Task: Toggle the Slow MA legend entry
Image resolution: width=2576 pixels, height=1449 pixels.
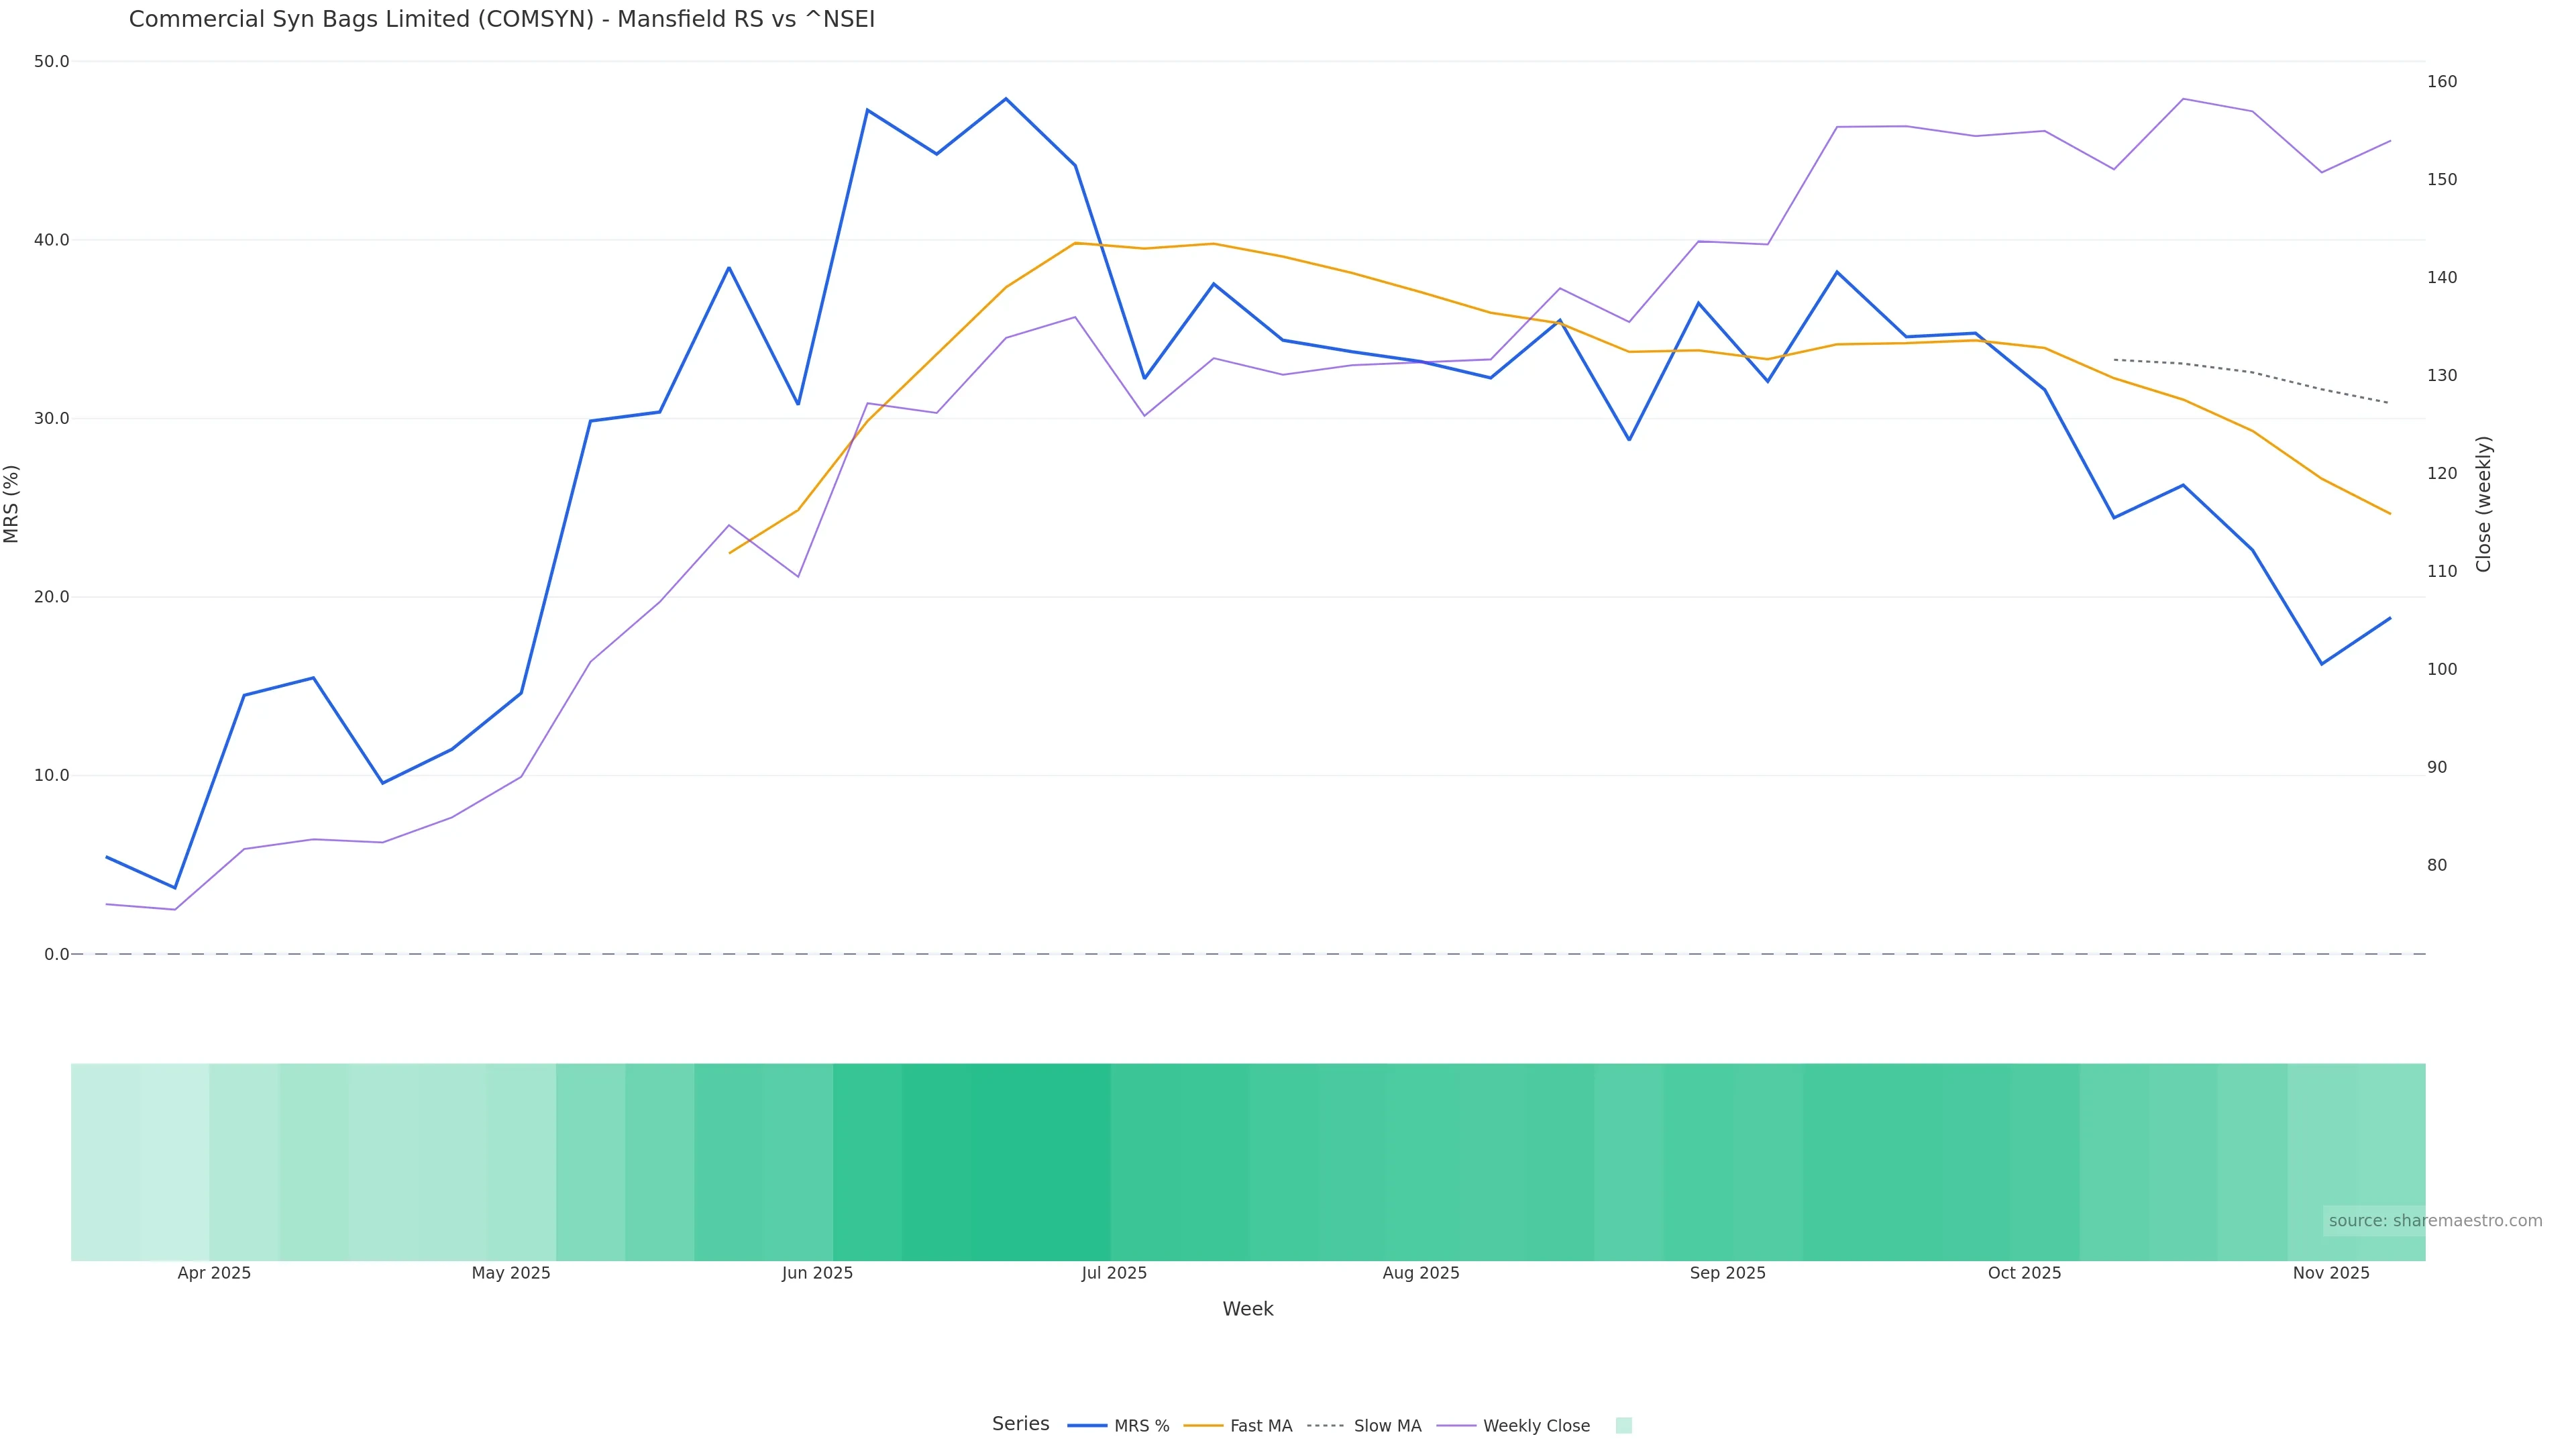Action: click(x=1386, y=1426)
